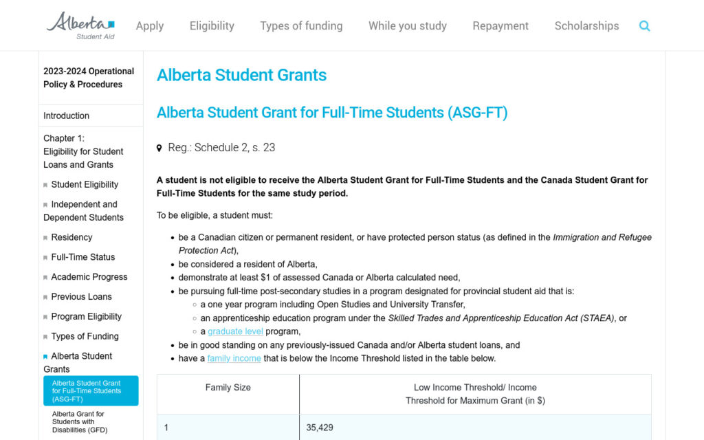The width and height of the screenshot is (704, 440).
Task: Go to the Scholarships section
Action: click(586, 26)
